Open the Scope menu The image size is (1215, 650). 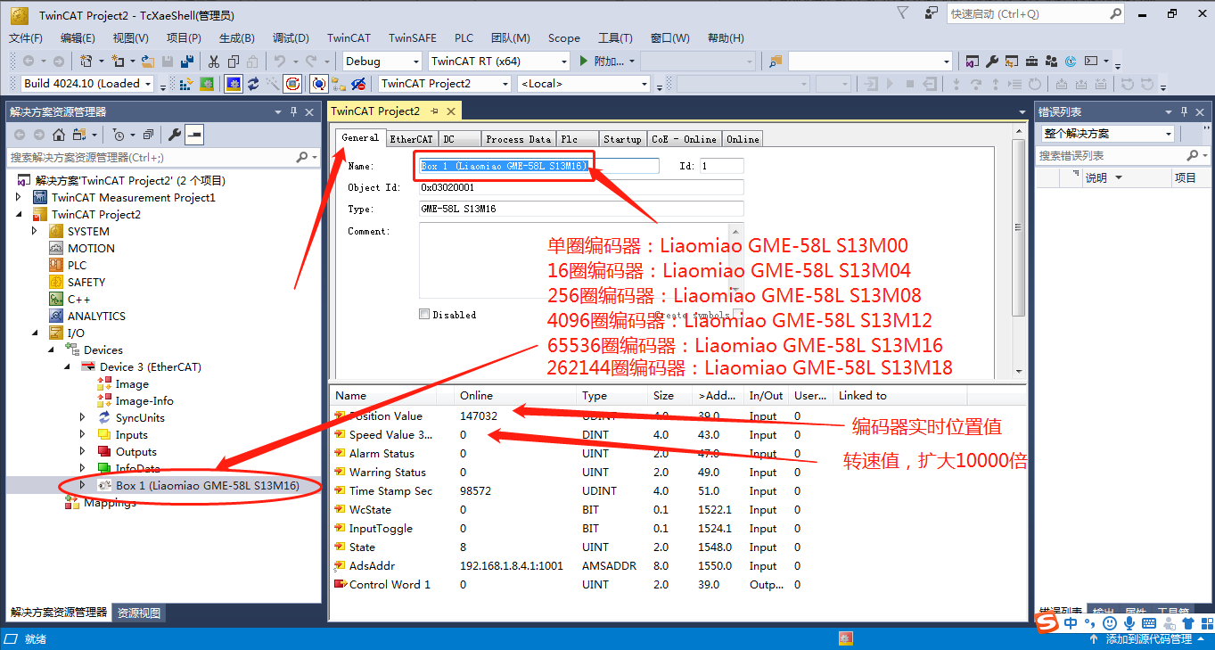[x=563, y=38]
